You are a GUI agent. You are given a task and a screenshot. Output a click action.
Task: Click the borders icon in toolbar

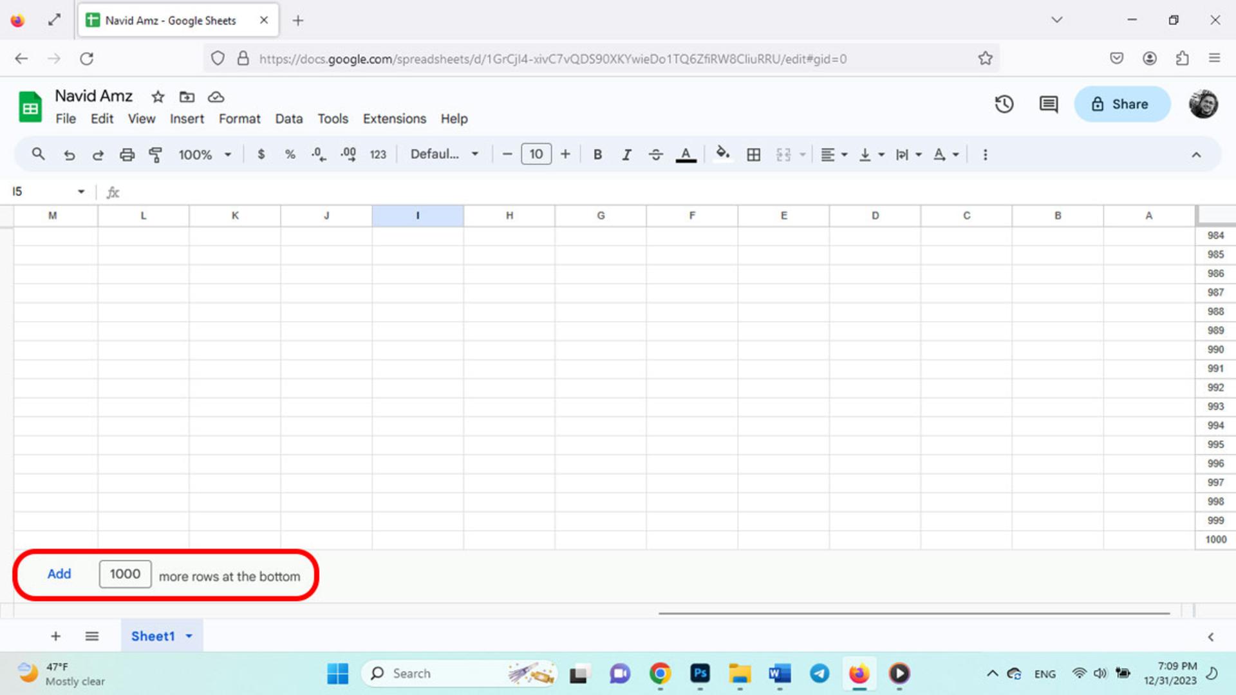753,154
